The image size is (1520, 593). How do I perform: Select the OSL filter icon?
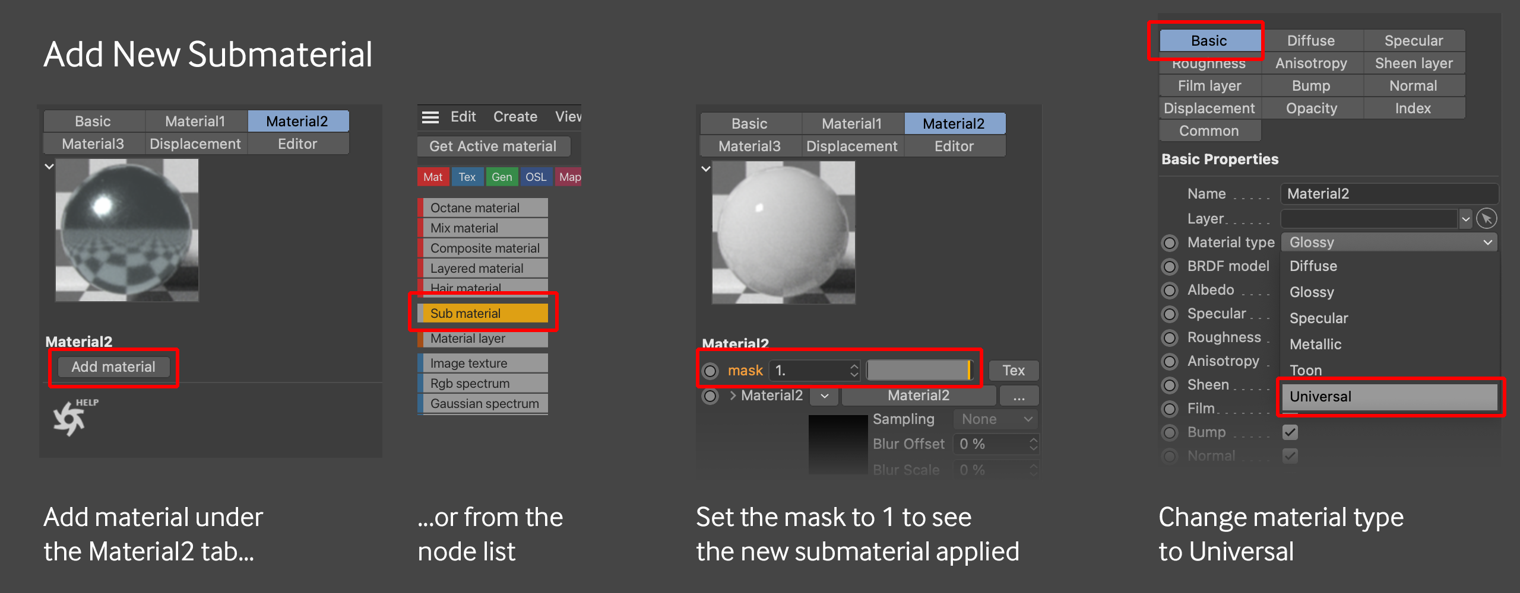(536, 177)
